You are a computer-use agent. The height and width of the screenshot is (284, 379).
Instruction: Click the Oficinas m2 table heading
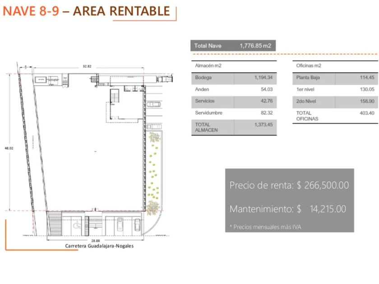coord(309,65)
